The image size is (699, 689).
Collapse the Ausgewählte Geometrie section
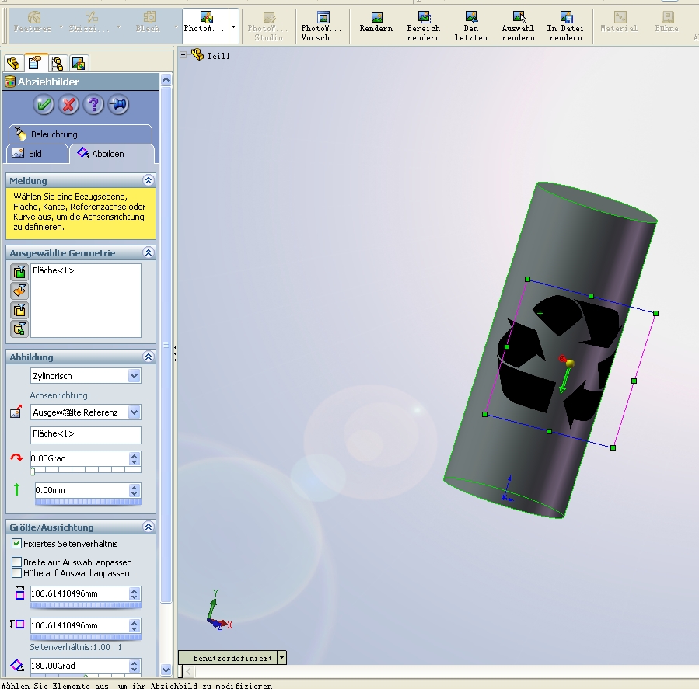tap(149, 252)
